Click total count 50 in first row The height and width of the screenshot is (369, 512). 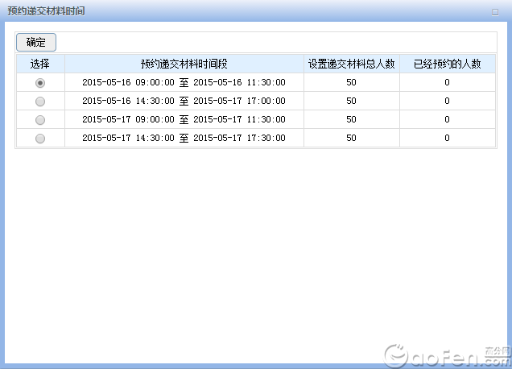[351, 82]
